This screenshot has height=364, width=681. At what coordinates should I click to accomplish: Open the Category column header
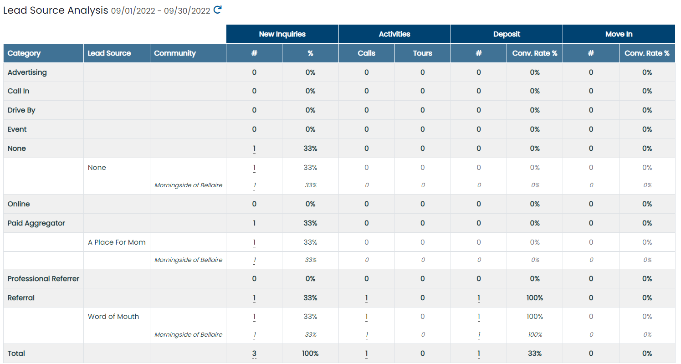coord(24,53)
